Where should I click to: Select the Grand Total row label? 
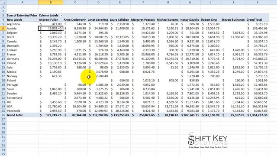22,115
